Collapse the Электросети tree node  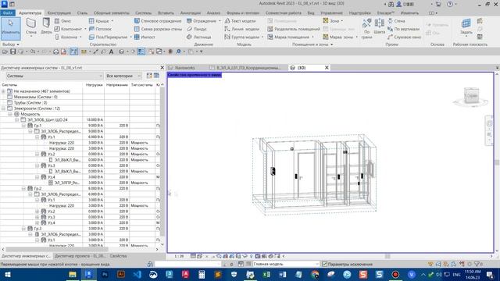point(3,108)
